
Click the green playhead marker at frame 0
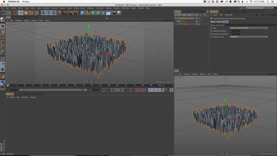(x=8, y=85)
